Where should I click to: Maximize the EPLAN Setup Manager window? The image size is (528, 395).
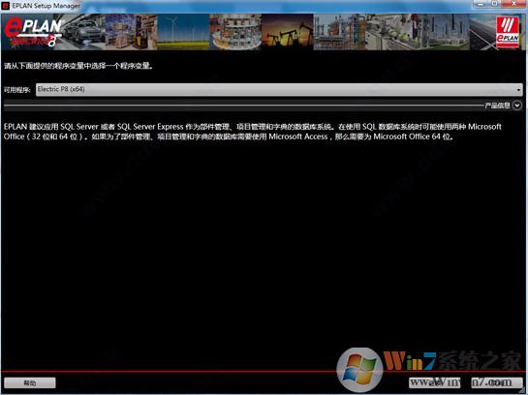[494, 4]
